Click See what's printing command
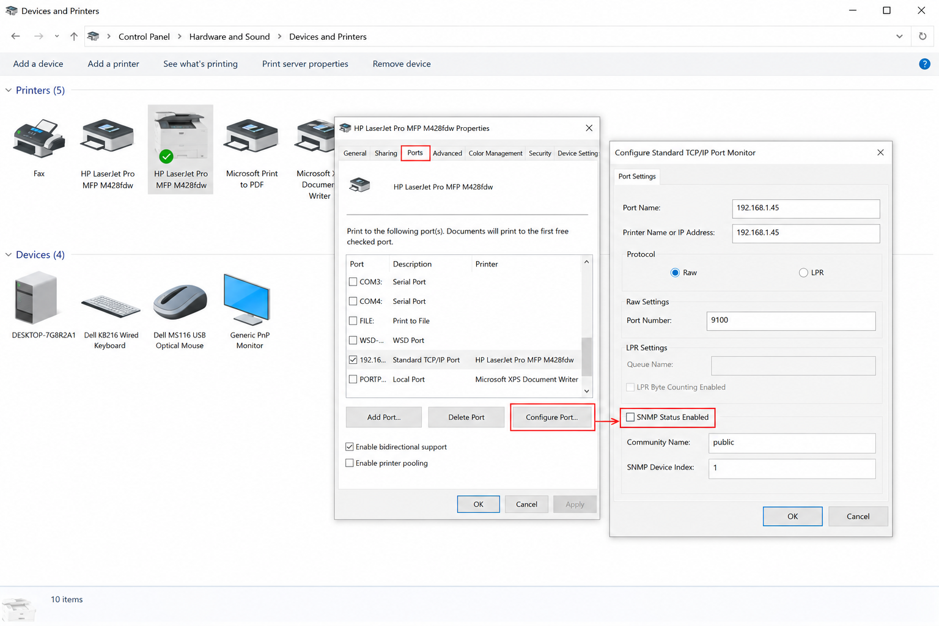The height and width of the screenshot is (626, 939). point(201,64)
